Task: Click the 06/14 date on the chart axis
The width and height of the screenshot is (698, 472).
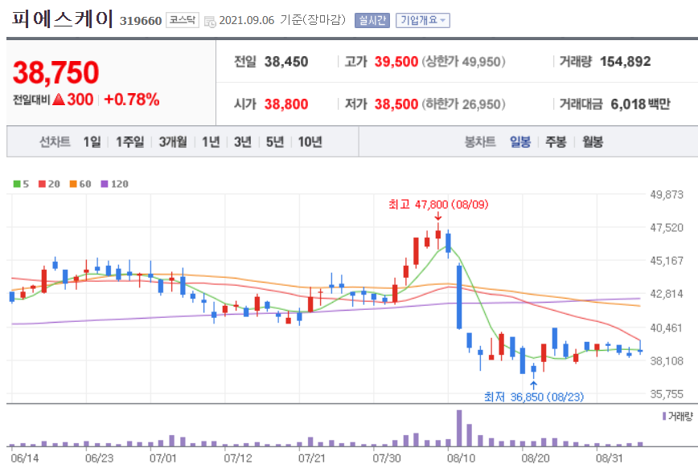Action: [25, 458]
